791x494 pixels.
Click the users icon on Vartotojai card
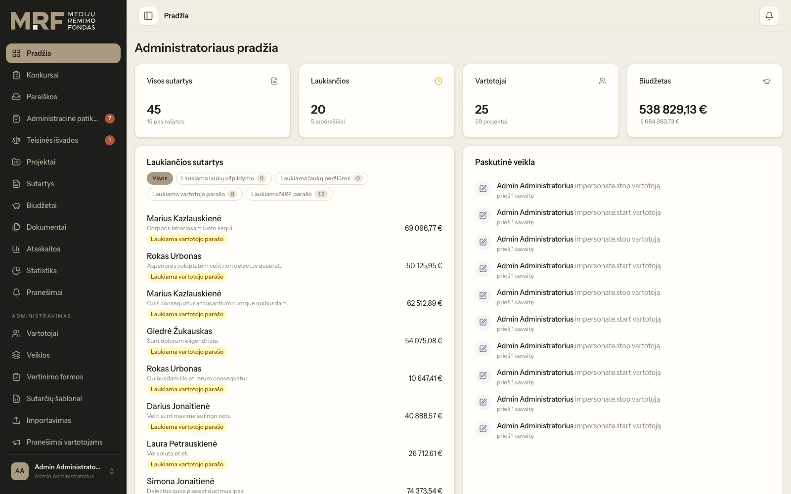point(603,81)
